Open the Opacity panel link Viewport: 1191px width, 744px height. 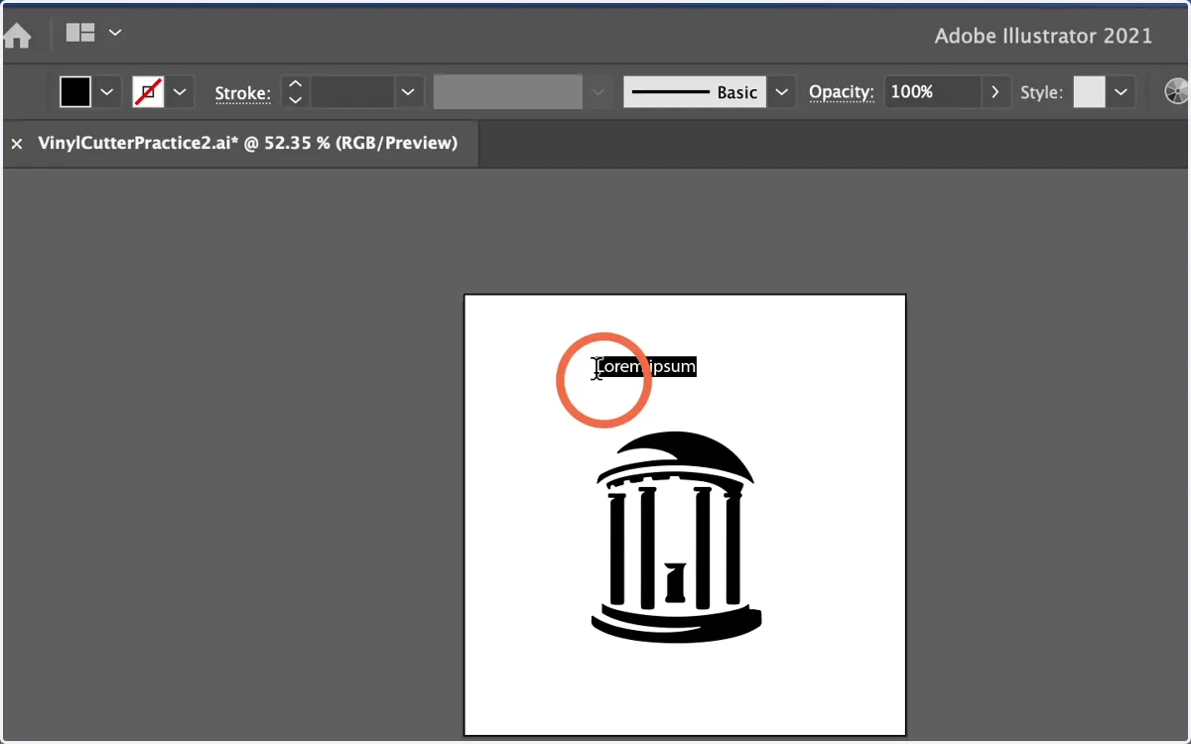tap(841, 92)
